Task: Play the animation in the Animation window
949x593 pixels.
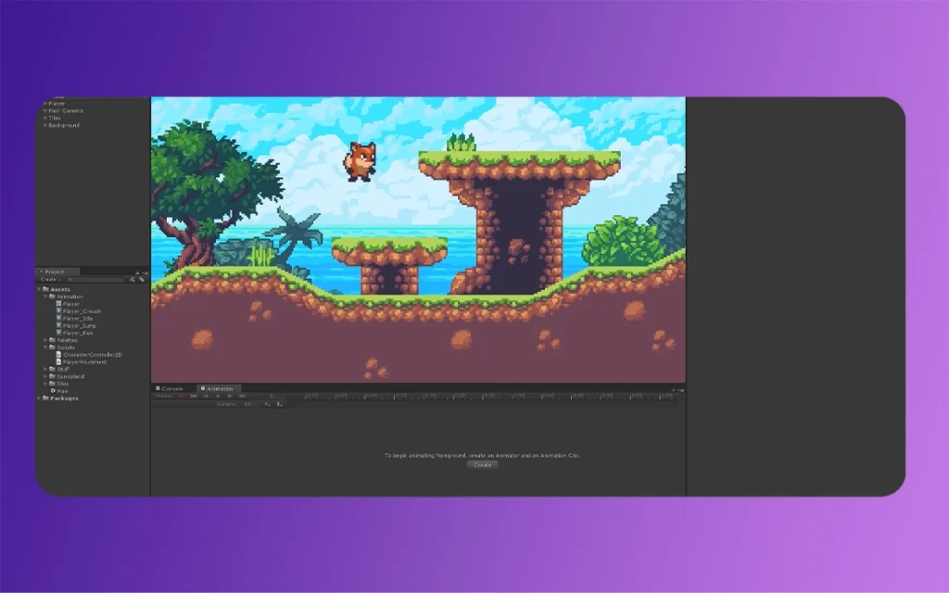Action: click(217, 396)
